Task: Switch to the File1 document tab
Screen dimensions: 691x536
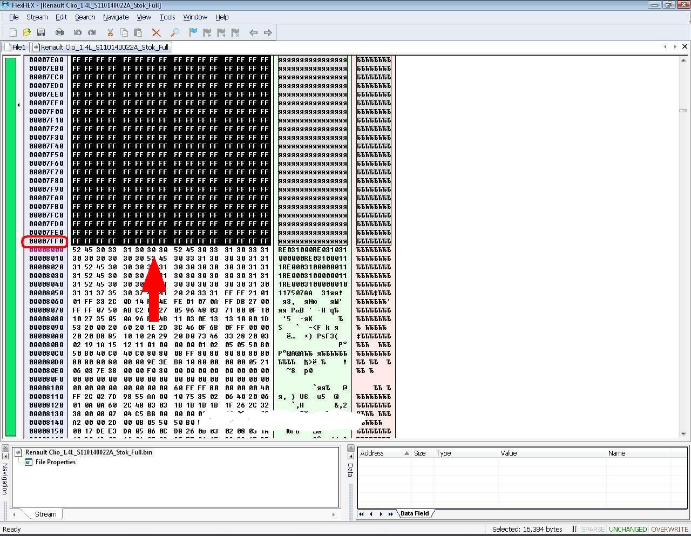Action: (x=15, y=47)
